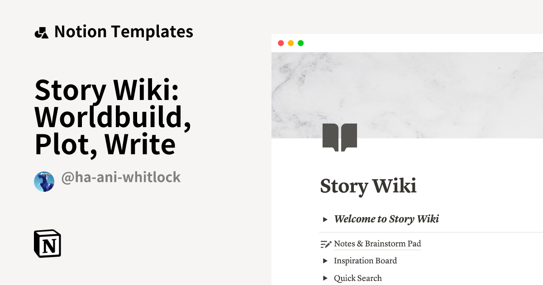Click the Notion Templates header text
Image resolution: width=543 pixels, height=285 pixels.
coord(124,32)
